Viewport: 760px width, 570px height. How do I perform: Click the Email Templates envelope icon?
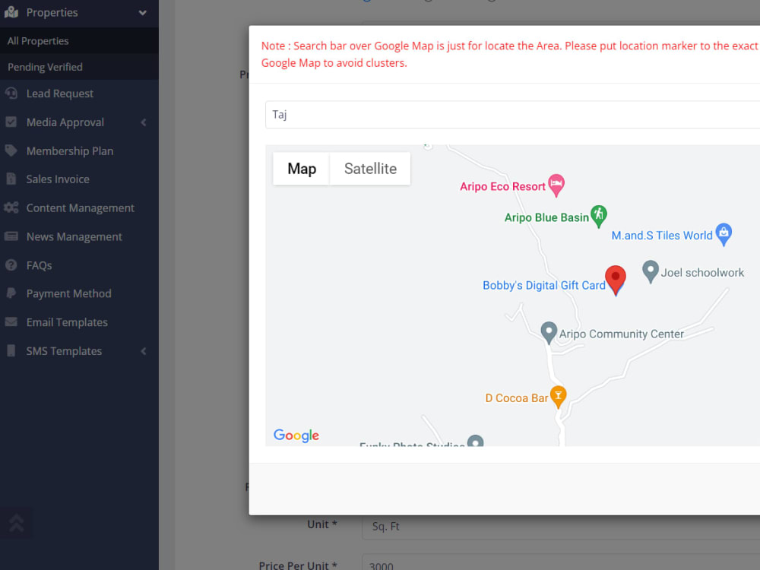(x=11, y=321)
